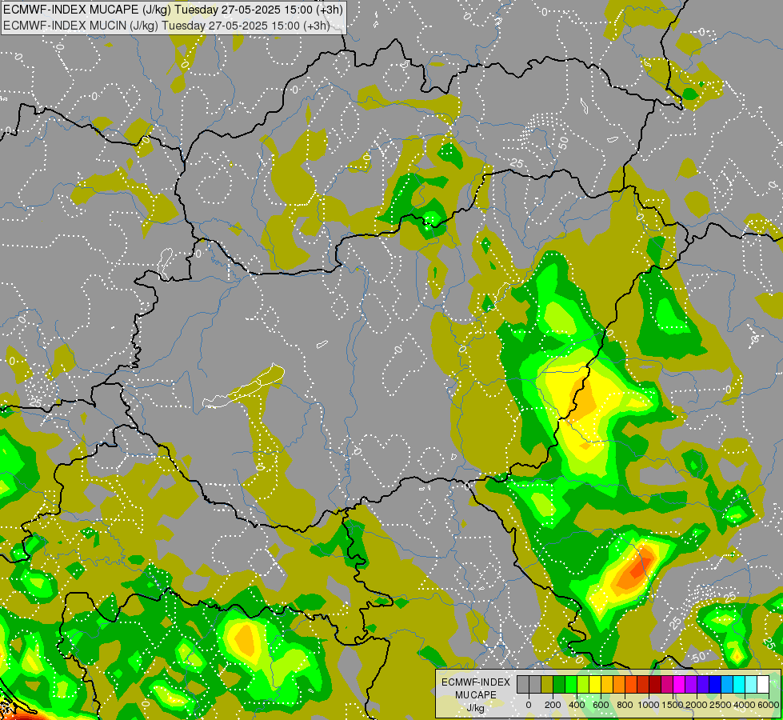Pick the yellow-green legend swatch

583,685
